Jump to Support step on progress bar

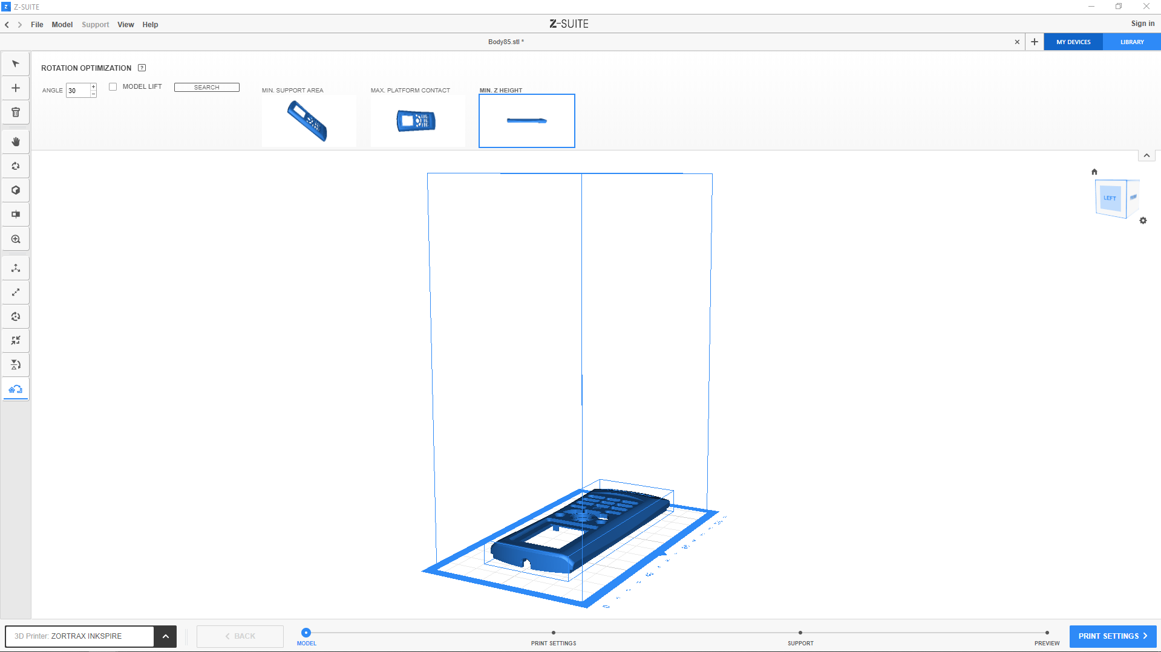click(x=800, y=633)
